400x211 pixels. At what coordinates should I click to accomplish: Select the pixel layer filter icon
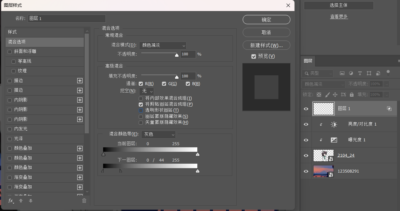pos(342,73)
